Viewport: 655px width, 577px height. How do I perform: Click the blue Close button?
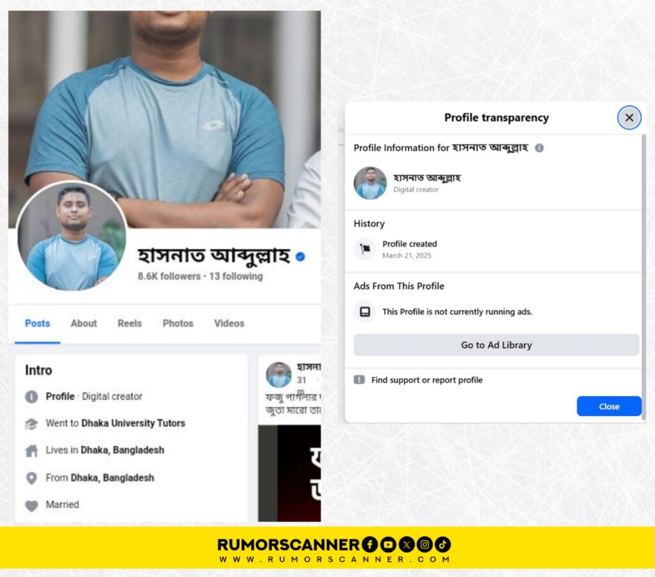click(x=609, y=406)
